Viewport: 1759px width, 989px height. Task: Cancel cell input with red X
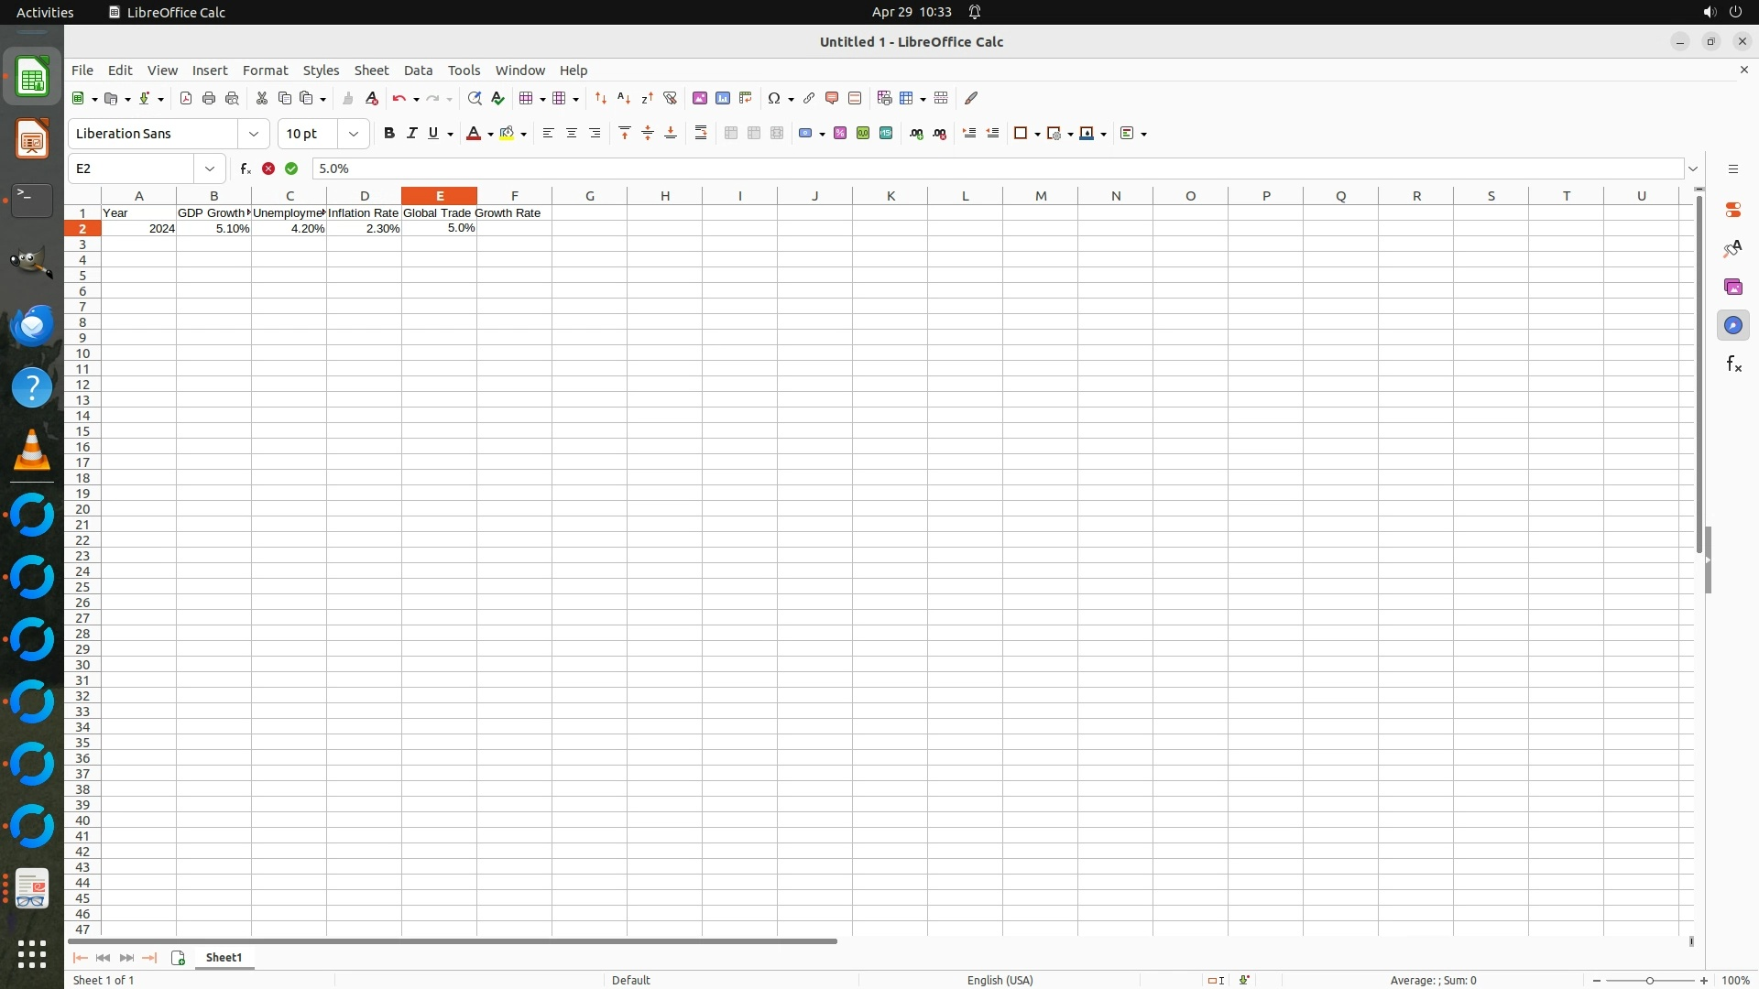click(268, 168)
